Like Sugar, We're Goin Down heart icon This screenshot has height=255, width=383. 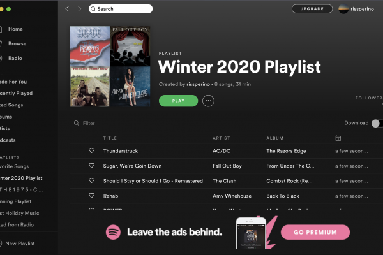[x=91, y=166]
